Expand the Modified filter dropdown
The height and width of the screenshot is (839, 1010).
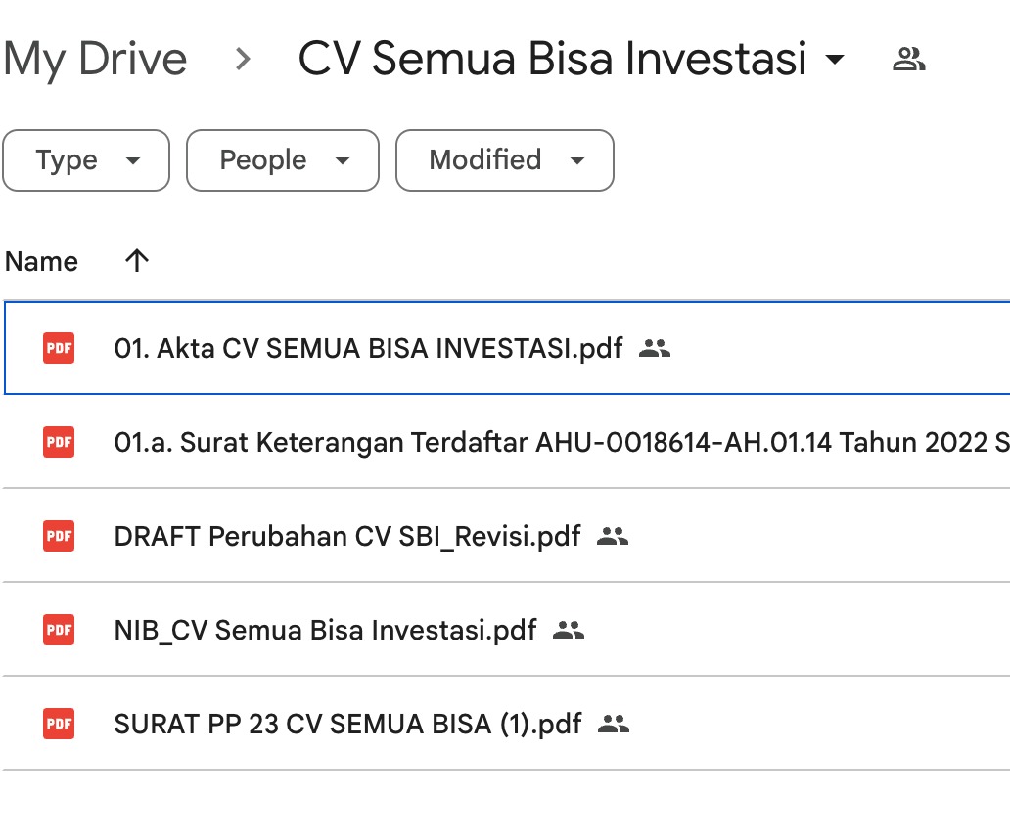click(x=504, y=160)
